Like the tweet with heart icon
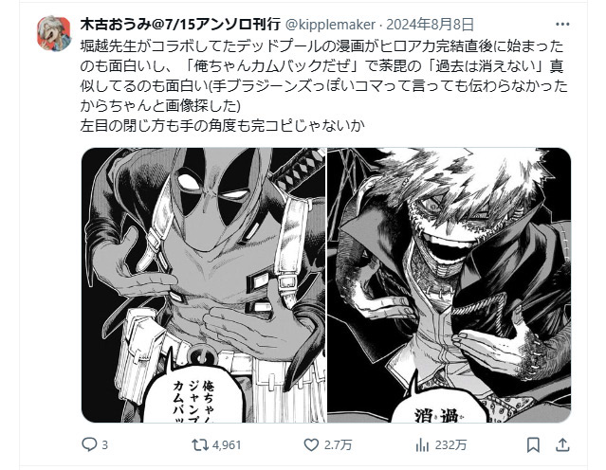 (x=311, y=445)
